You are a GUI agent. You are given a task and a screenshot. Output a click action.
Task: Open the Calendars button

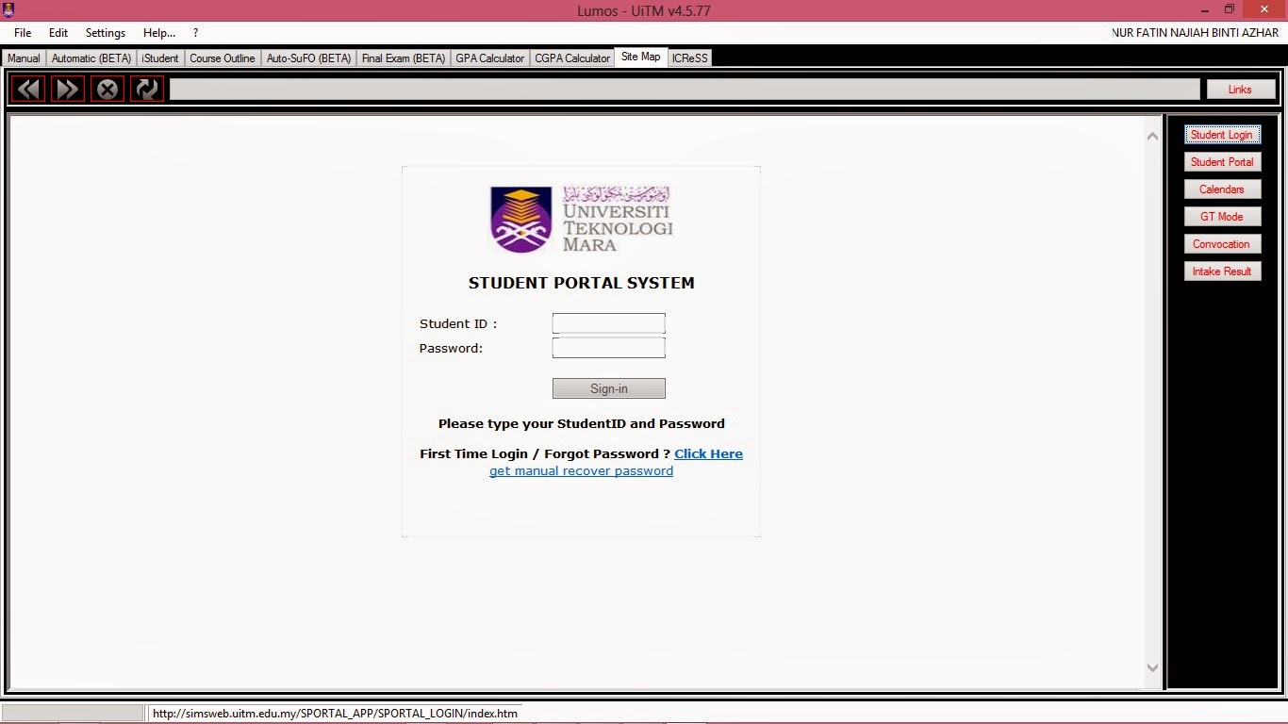[x=1222, y=189]
